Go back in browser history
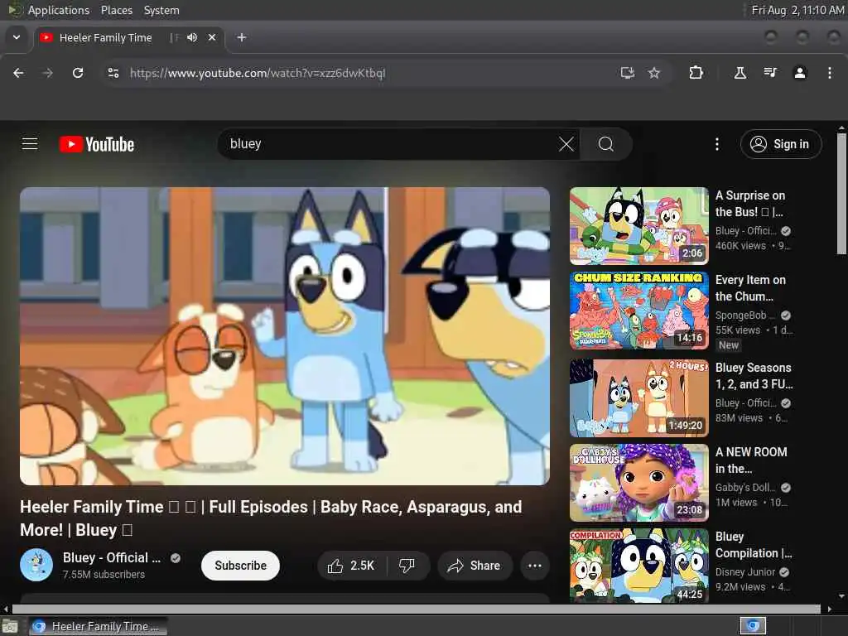Viewport: 848px width, 636px height. pyautogui.click(x=18, y=73)
